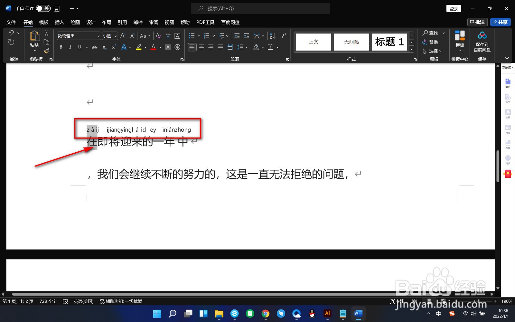Screen dimensions: 515x322
Task: Increase font size with A^ icon
Action: coord(123,36)
